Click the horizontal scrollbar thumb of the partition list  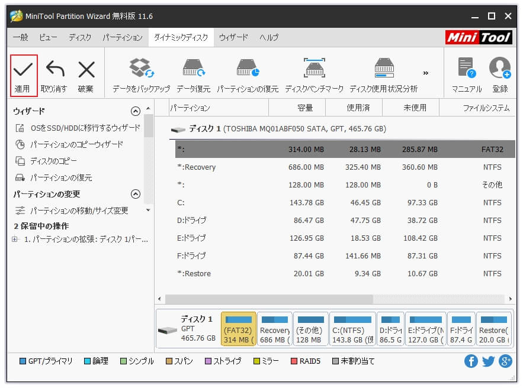click(269, 299)
